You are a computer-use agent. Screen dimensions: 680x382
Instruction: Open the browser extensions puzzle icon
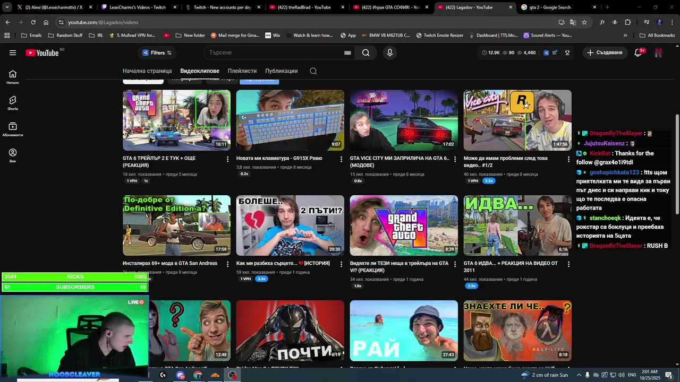(628, 22)
